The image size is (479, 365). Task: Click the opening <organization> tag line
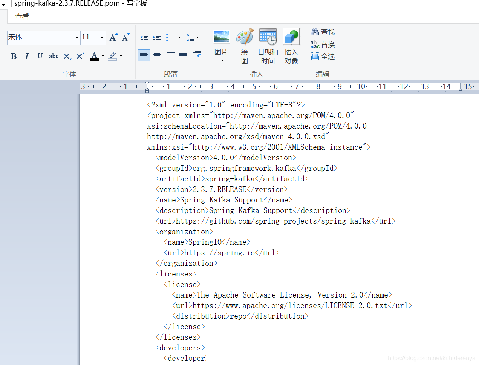pyautogui.click(x=184, y=232)
